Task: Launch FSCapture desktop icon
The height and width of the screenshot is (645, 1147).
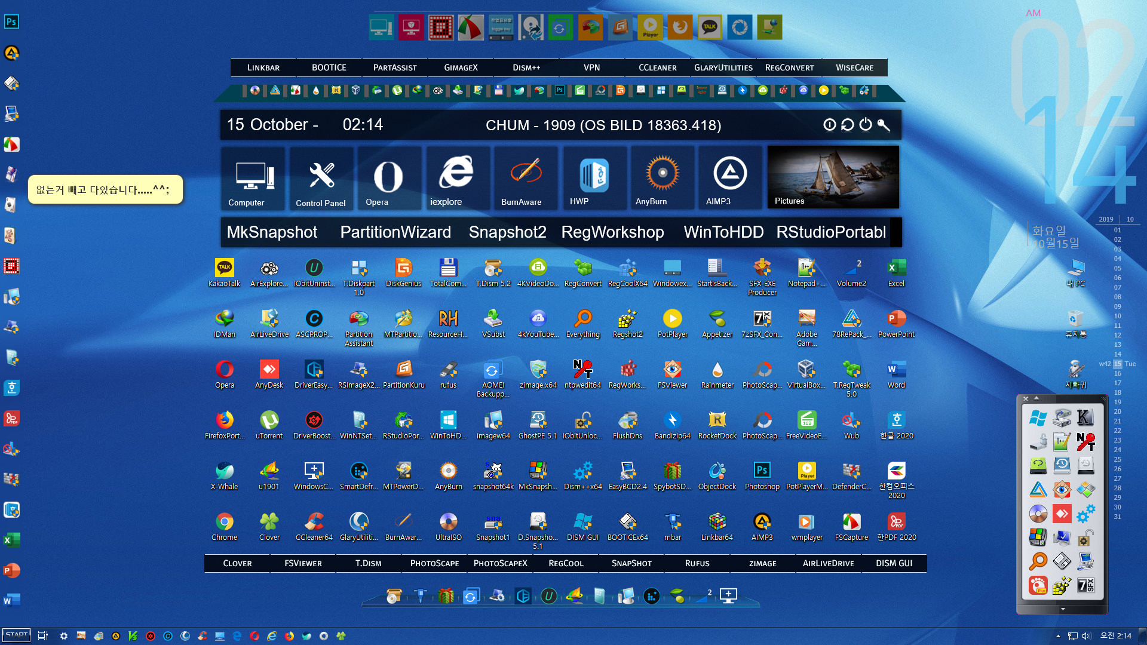Action: (851, 527)
